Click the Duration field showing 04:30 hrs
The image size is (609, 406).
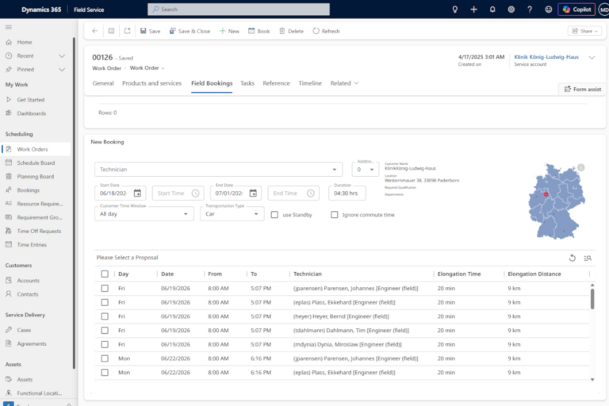point(347,193)
